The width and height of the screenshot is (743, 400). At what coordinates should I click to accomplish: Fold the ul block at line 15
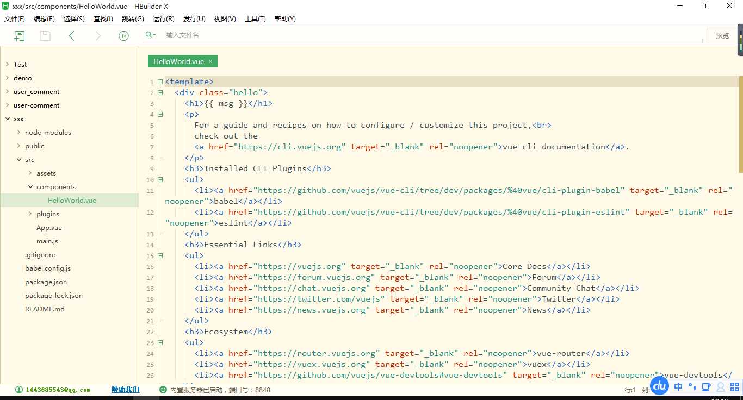pyautogui.click(x=160, y=255)
